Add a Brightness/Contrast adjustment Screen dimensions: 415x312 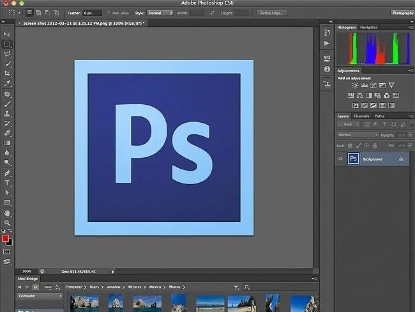point(355,86)
